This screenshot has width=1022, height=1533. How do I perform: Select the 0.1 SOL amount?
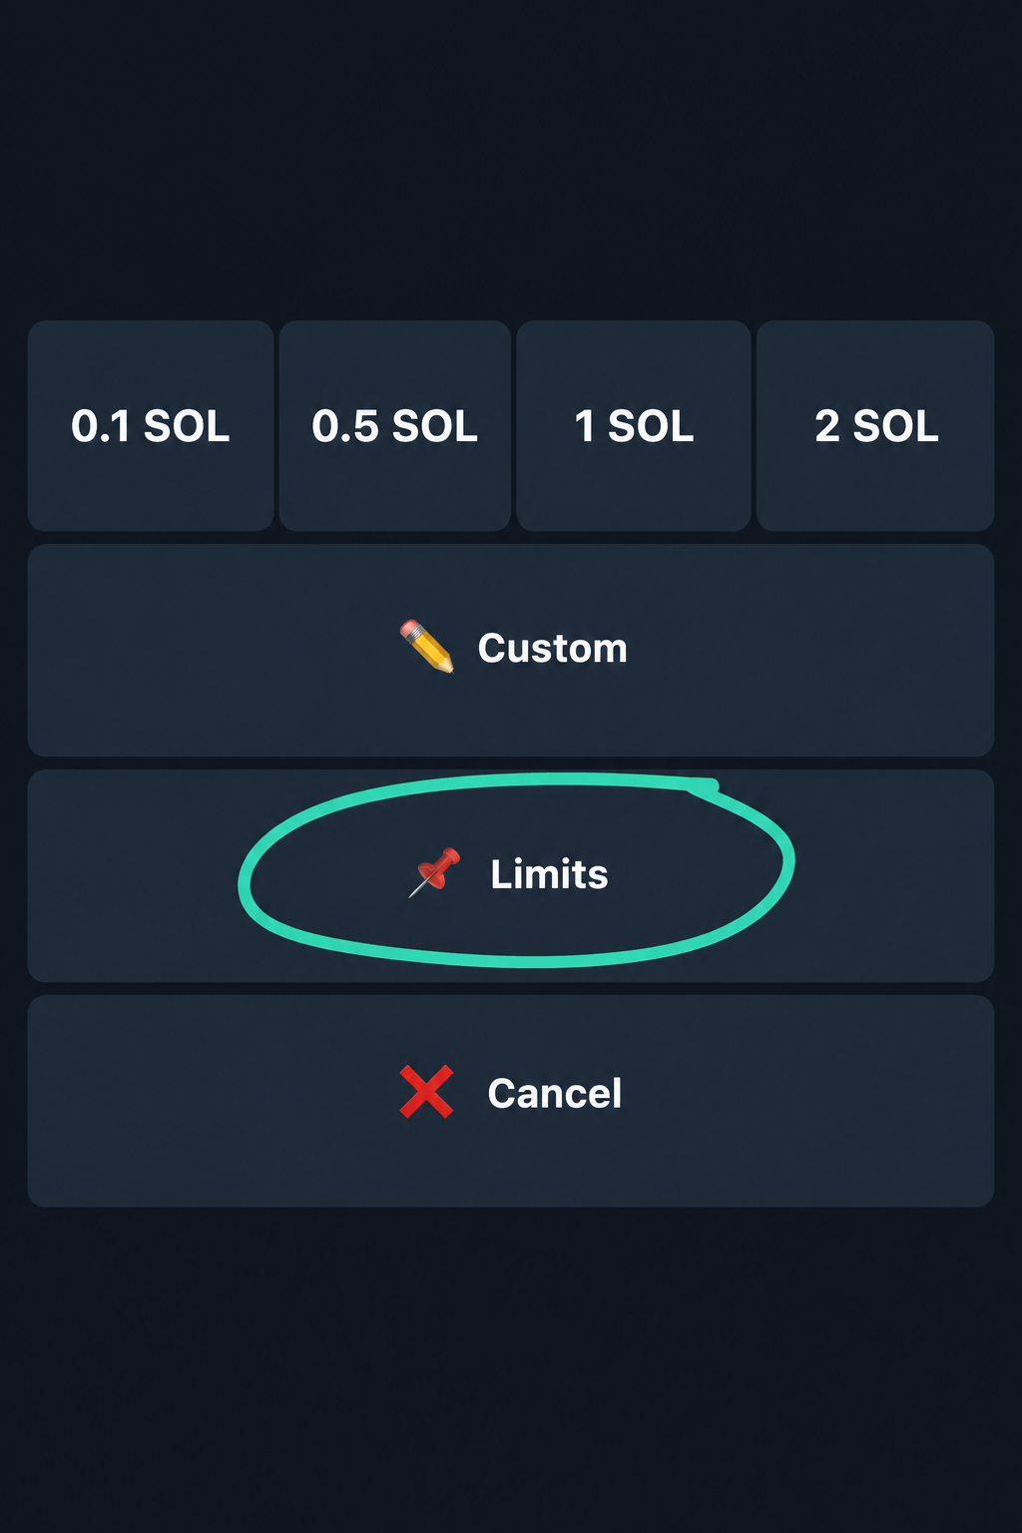[x=151, y=425]
